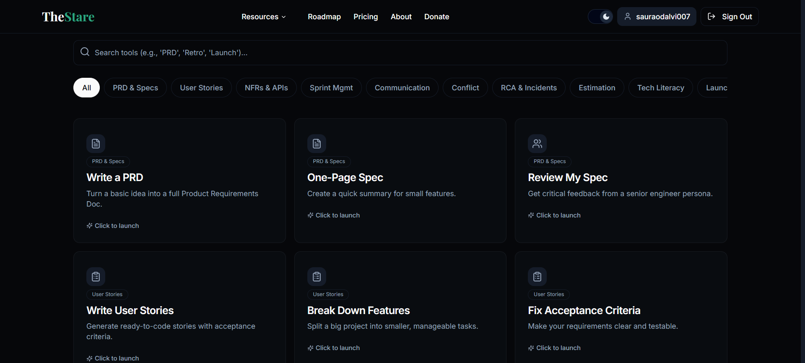The height and width of the screenshot is (363, 805).
Task: Click the document icon on Write a PRD card
Action: click(96, 144)
